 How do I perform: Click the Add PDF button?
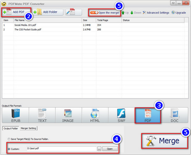coord(16,12)
